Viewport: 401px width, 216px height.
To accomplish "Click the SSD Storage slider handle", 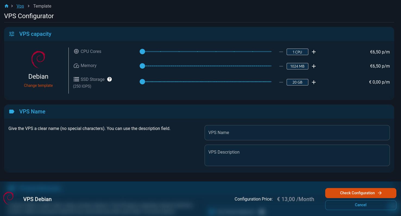I will click(x=142, y=82).
